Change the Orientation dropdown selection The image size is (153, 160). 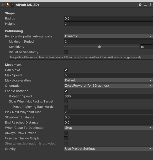108,86
